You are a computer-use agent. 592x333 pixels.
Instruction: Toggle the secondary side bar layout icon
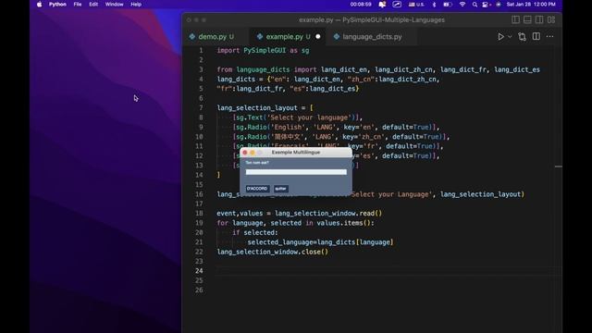pos(539,19)
